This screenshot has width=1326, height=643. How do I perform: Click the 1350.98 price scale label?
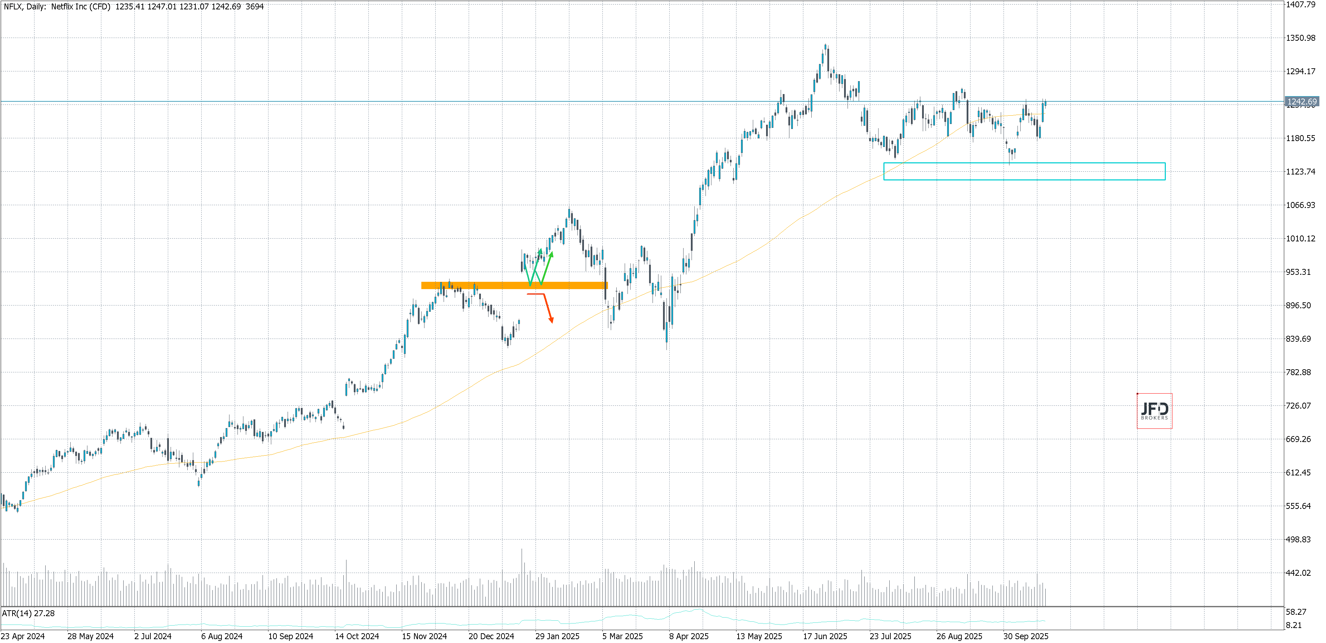pyautogui.click(x=1301, y=38)
